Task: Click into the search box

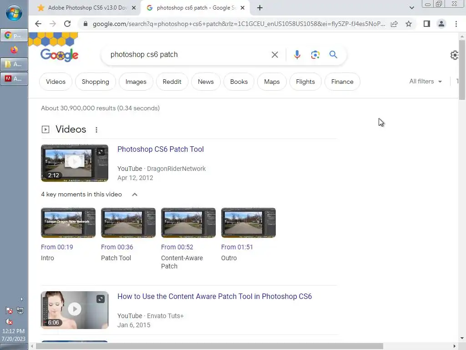Action: tap(187, 55)
